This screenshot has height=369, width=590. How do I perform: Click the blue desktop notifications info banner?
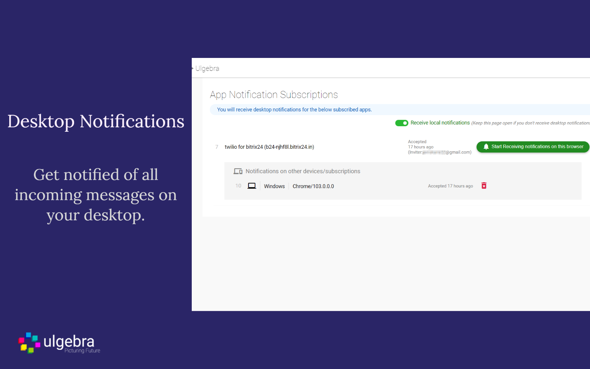point(294,110)
